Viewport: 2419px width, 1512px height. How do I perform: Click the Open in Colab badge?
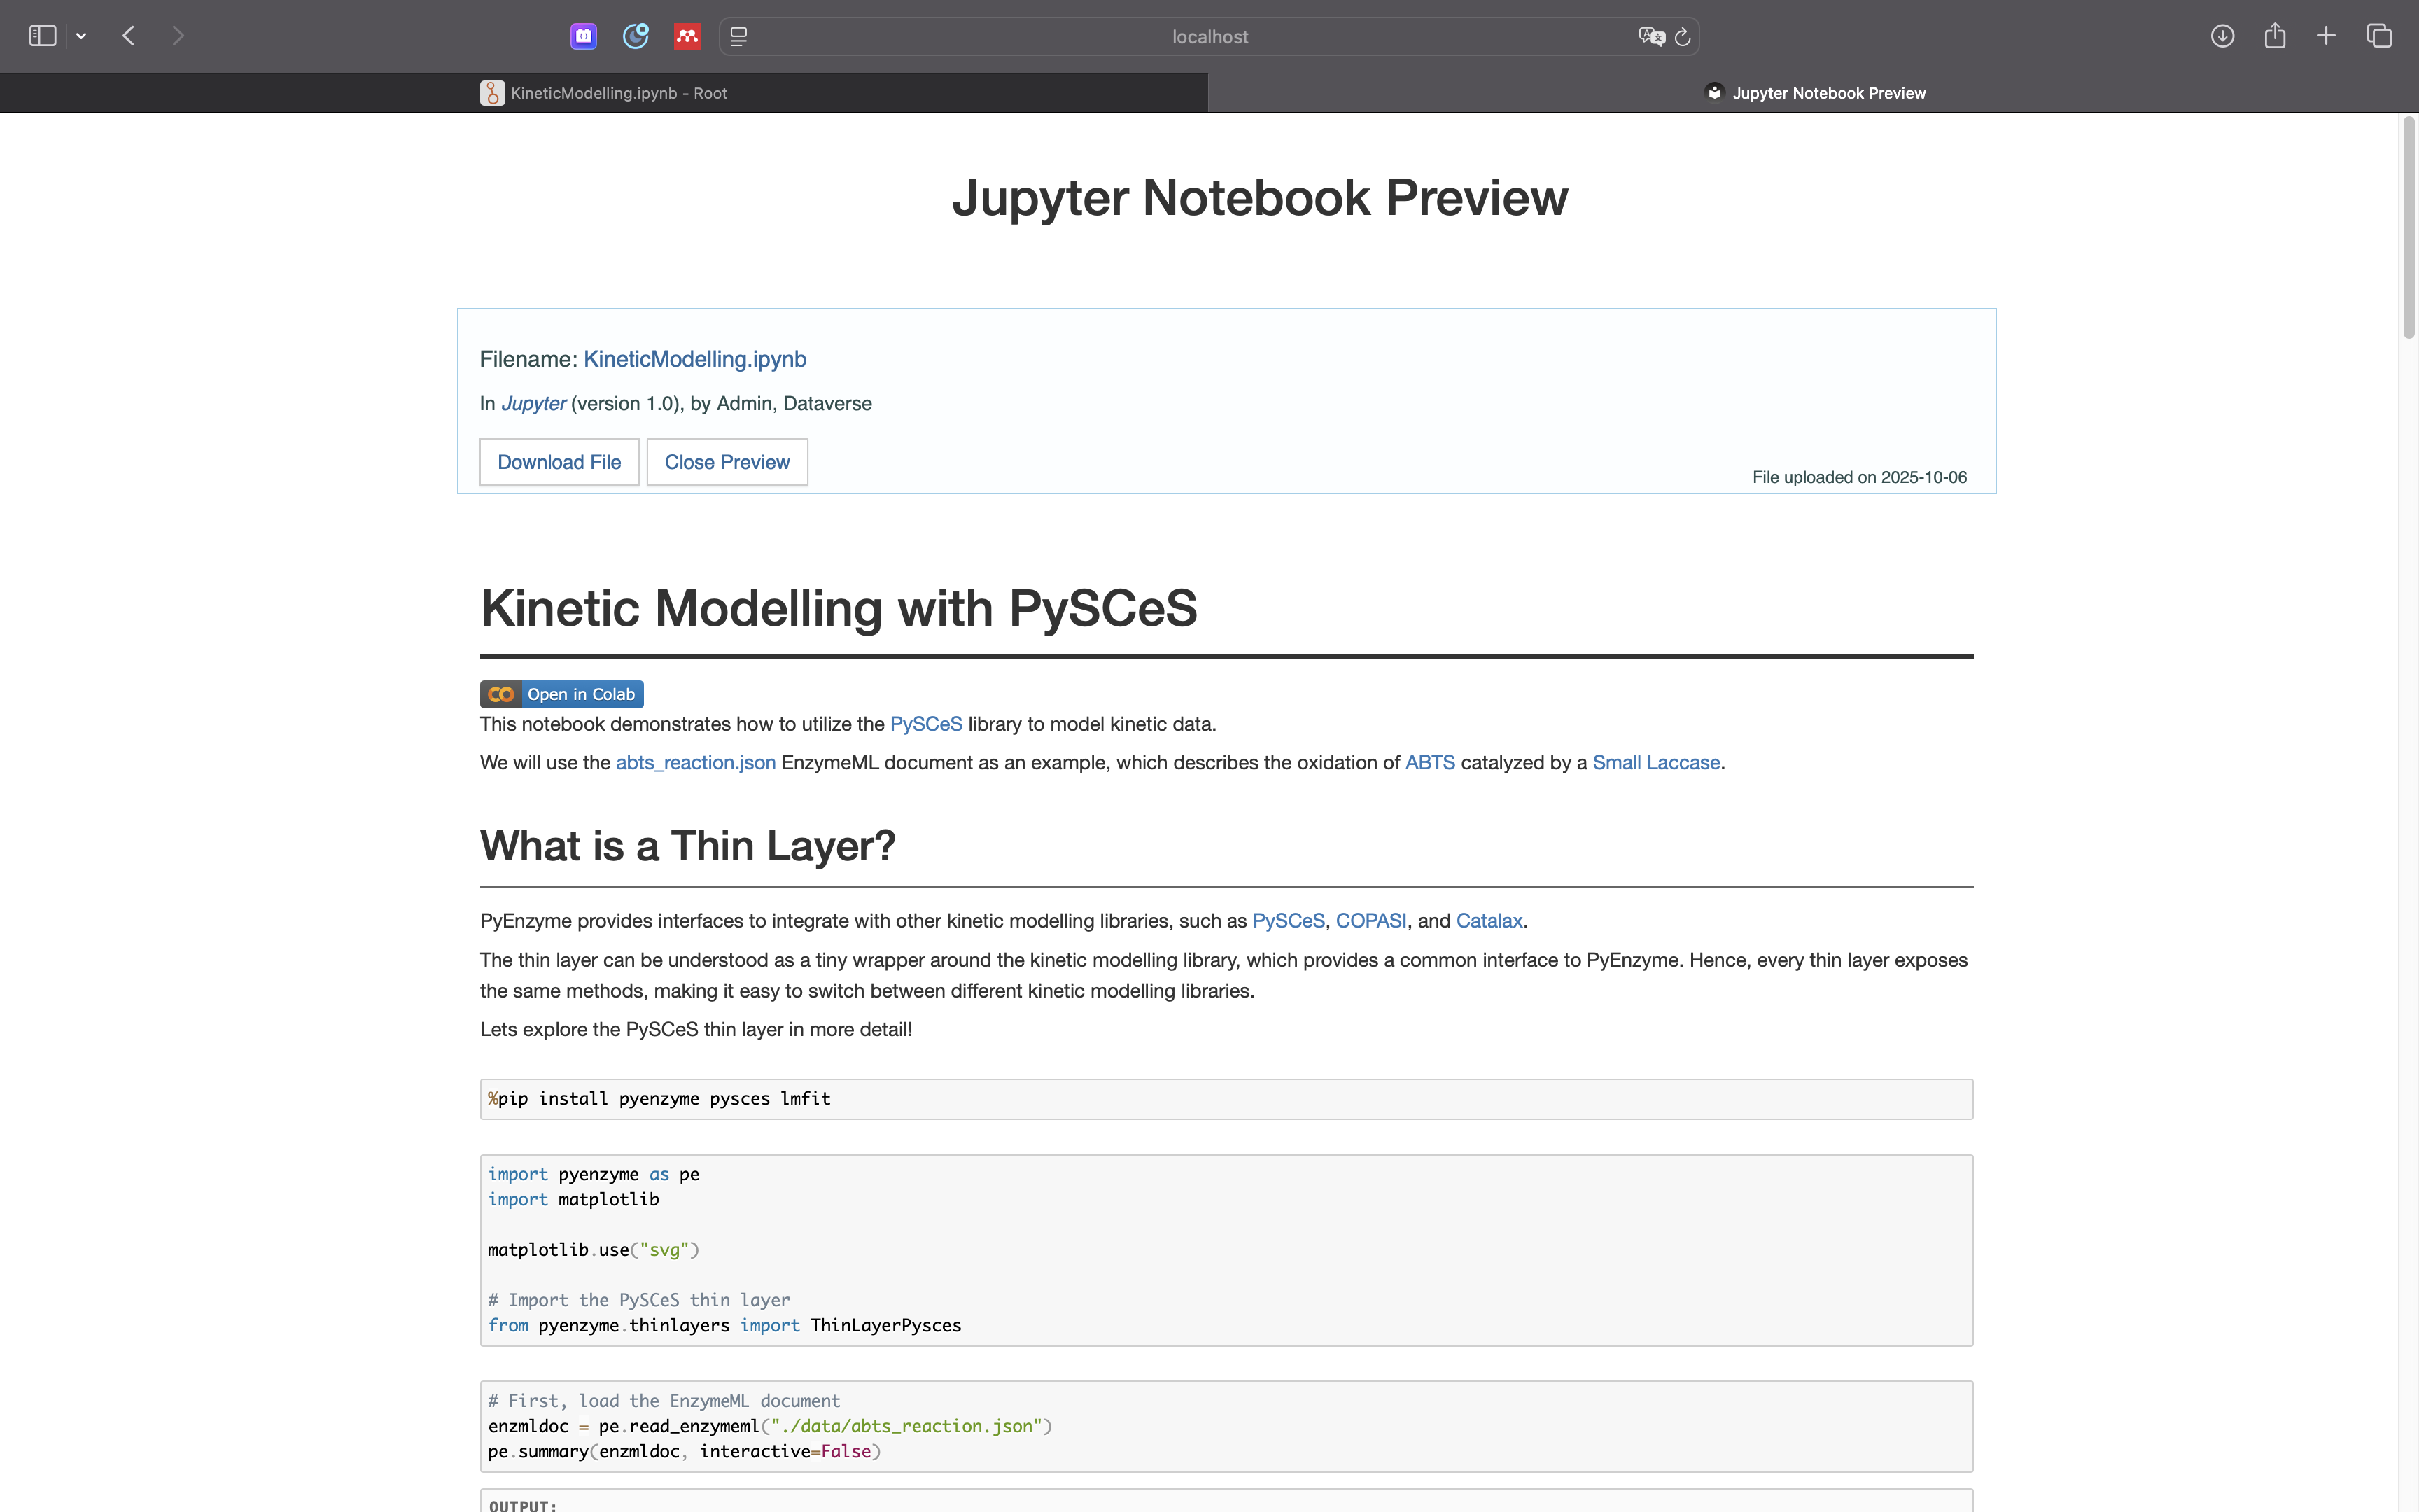(562, 694)
